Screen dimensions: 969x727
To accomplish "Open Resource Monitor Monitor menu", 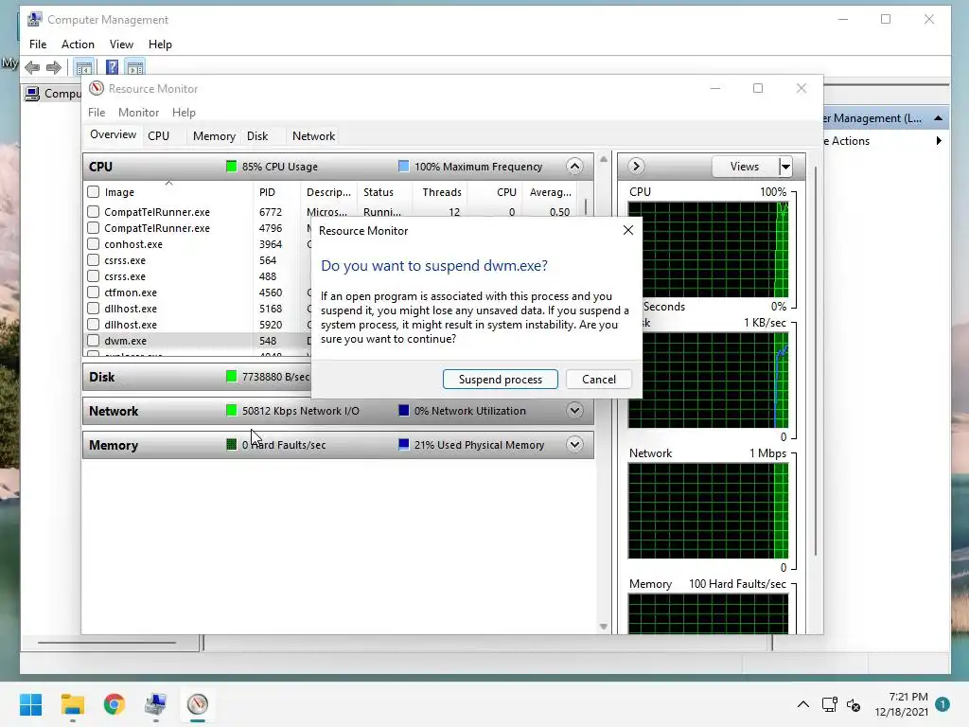I will (x=138, y=113).
